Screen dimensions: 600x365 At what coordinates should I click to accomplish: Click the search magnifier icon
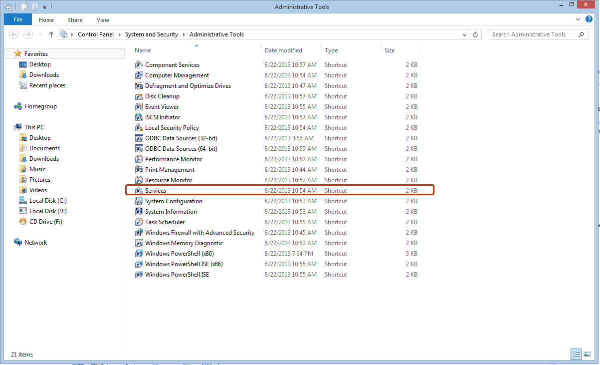[x=582, y=34]
